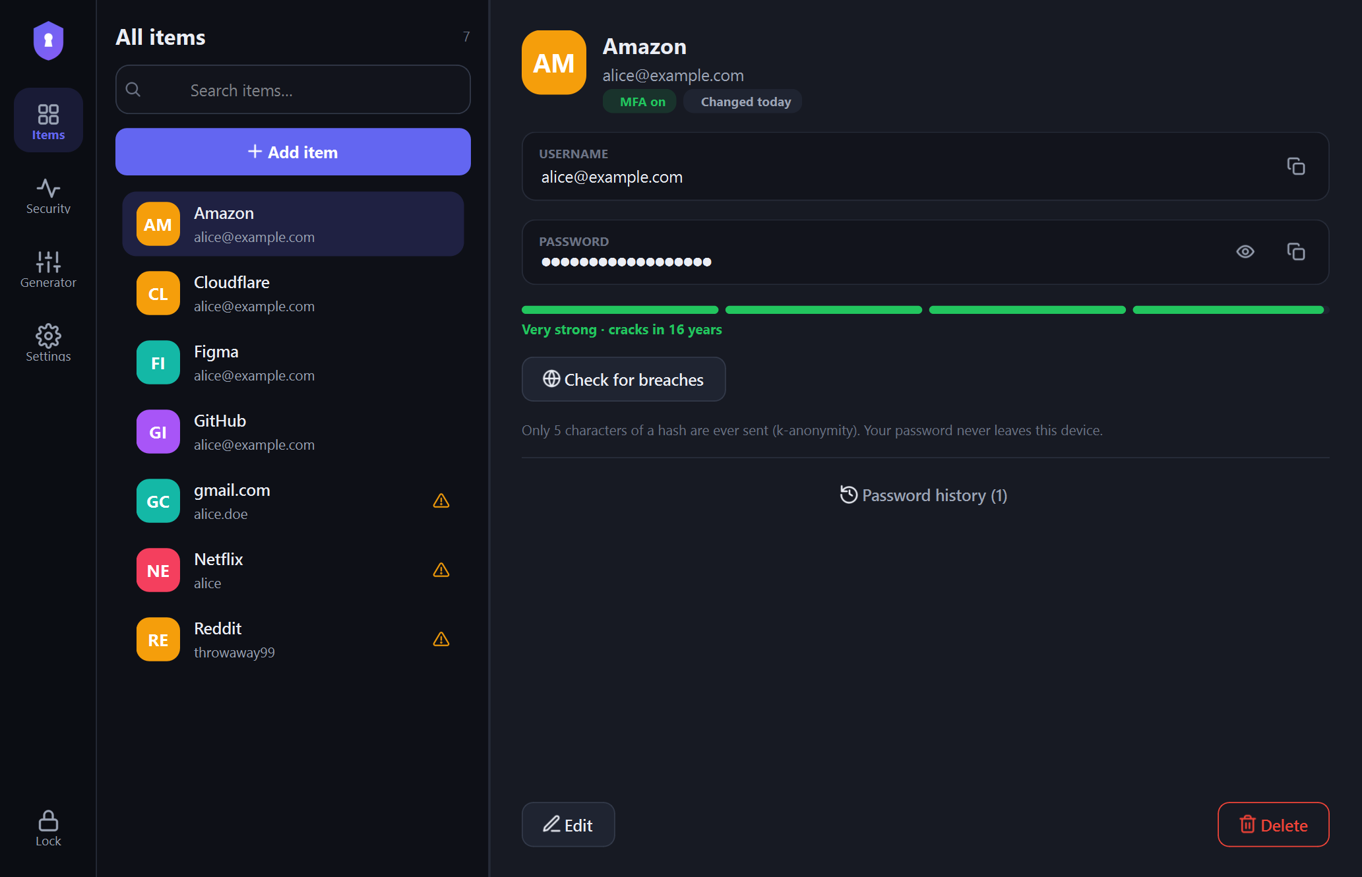Click the GitHub GI avatar

click(158, 432)
